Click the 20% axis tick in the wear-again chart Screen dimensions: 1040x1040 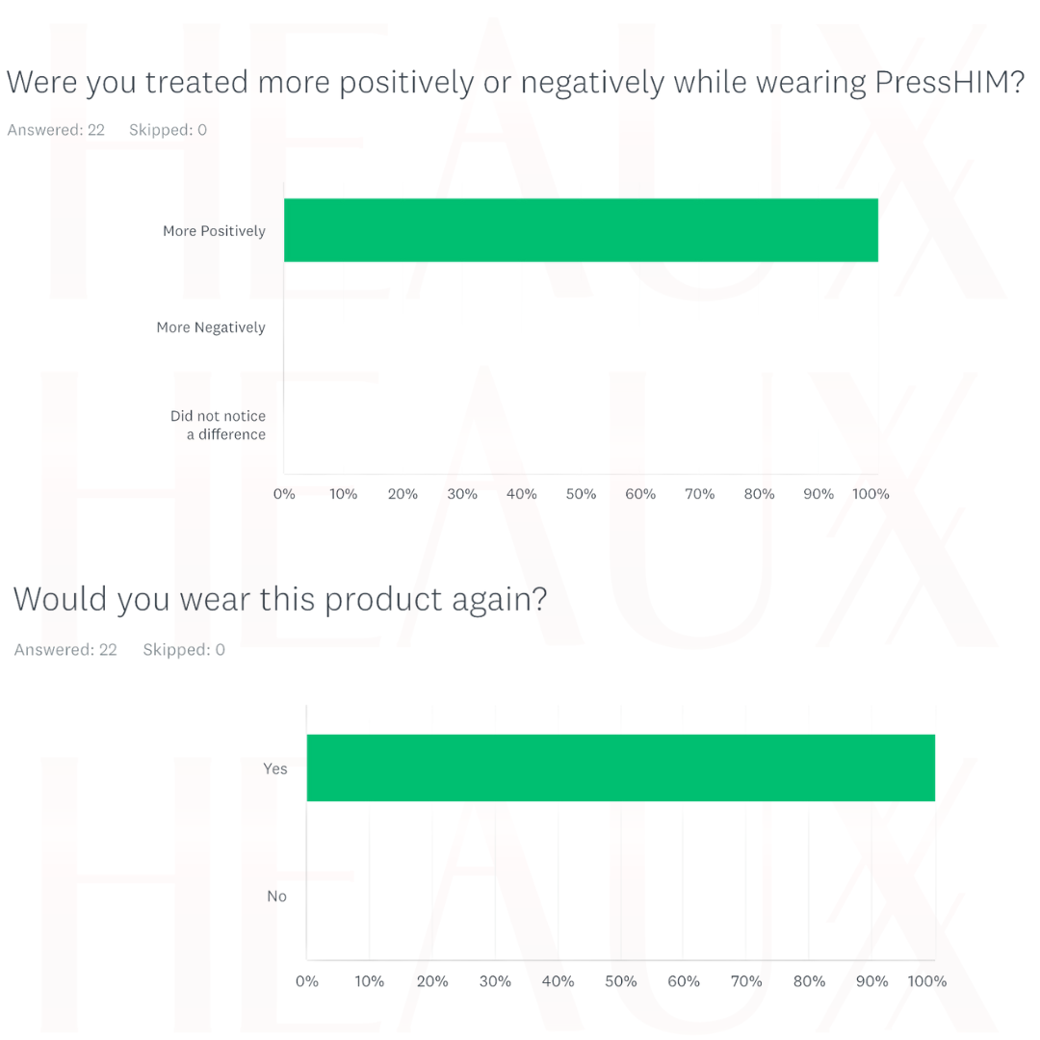tap(432, 981)
